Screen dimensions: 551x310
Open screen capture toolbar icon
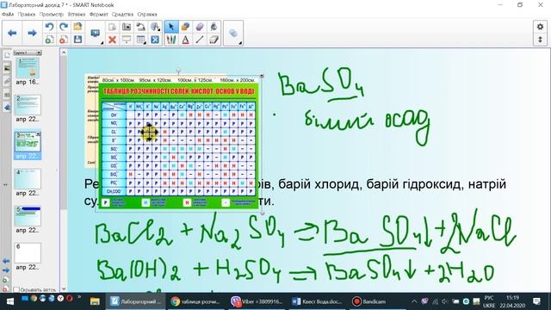tap(127, 27)
